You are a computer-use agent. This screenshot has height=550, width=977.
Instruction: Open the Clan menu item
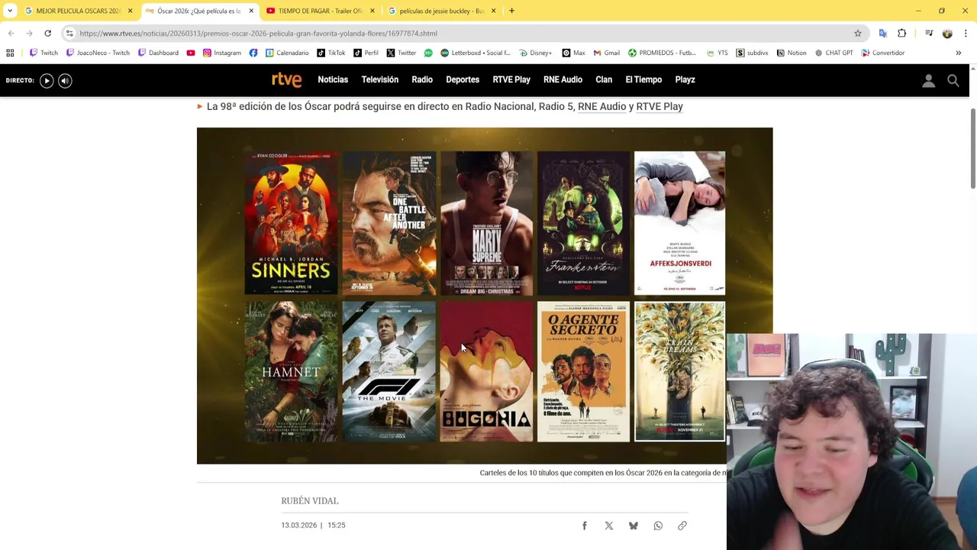pos(604,79)
